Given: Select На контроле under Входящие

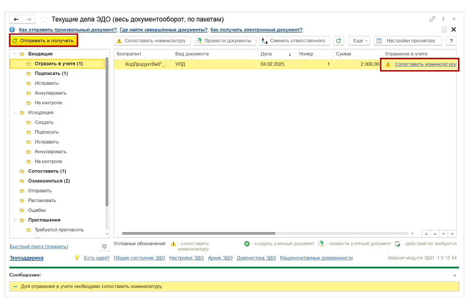Looking at the screenshot, I should [48, 102].
